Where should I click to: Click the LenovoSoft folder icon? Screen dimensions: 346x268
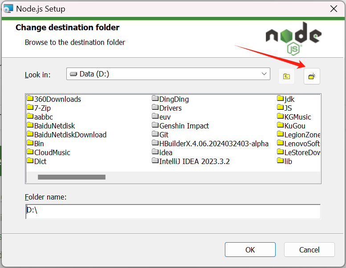[281, 143]
